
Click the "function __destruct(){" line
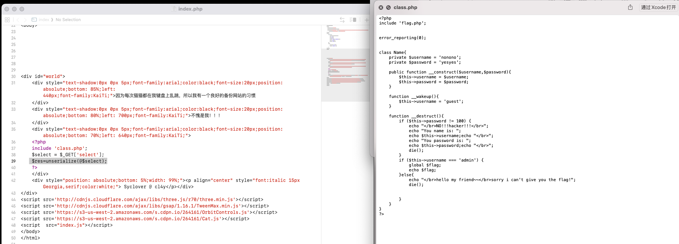[416, 116]
